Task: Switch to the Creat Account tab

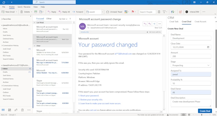Action: (x=200, y=22)
